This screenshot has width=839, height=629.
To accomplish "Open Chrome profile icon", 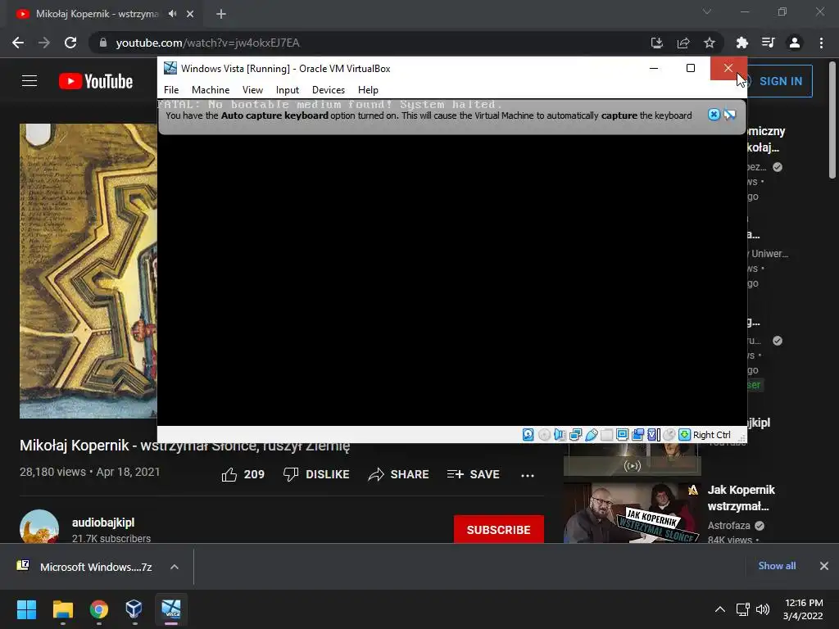I will point(795,43).
